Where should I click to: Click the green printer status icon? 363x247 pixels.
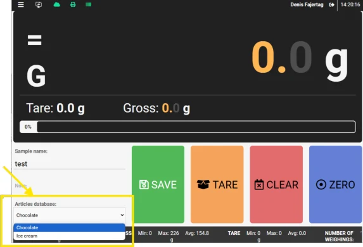point(73,4)
